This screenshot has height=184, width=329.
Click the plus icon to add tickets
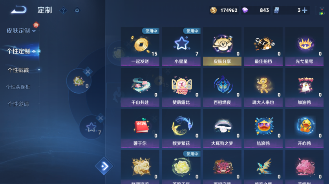pyautogui.click(x=304, y=10)
